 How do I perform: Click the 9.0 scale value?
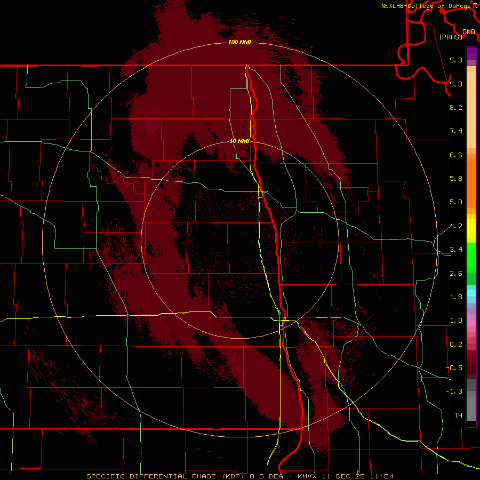pyautogui.click(x=456, y=84)
